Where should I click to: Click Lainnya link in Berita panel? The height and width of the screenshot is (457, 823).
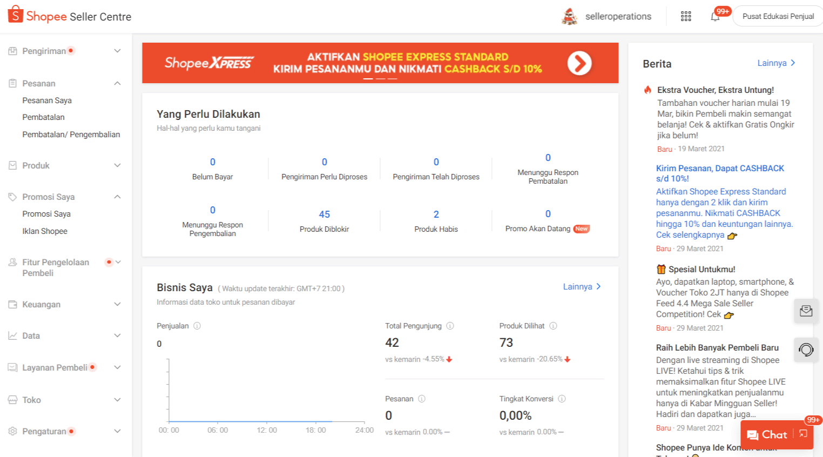point(777,63)
